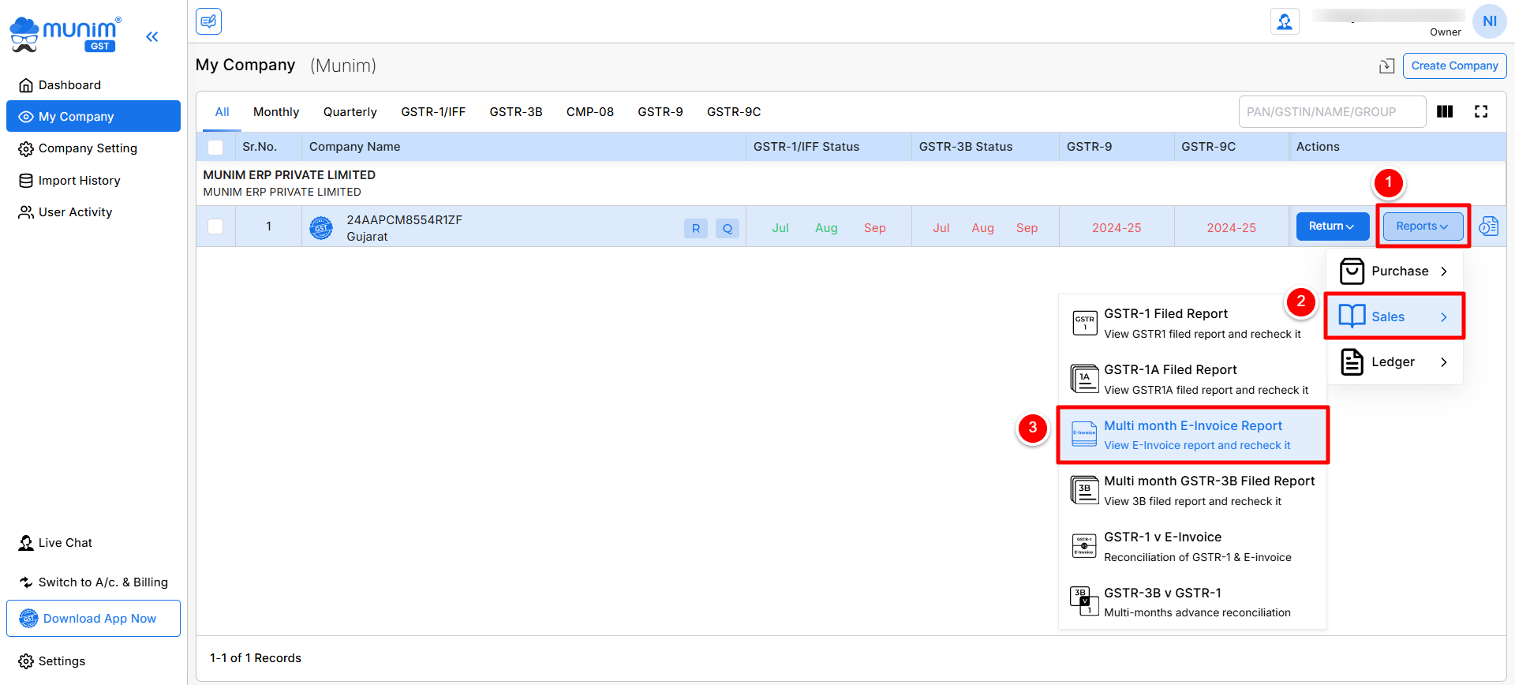Switch to the All tab
The image size is (1515, 685).
pos(222,111)
